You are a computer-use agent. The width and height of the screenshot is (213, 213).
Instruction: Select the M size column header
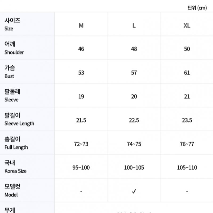point(81,26)
